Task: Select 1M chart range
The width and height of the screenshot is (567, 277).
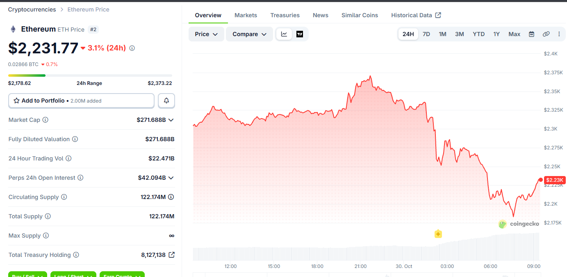Action: [x=442, y=34]
